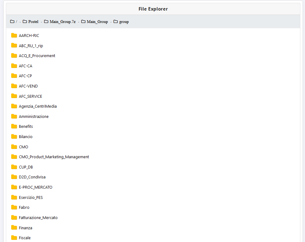Screen dimensions: 305x242
Task: Click the folder icon beside CUP_DB
Action: click(x=14, y=167)
